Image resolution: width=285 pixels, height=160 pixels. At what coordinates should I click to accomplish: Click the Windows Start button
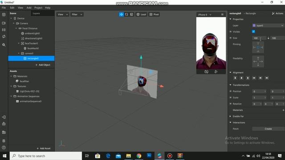[4, 156]
